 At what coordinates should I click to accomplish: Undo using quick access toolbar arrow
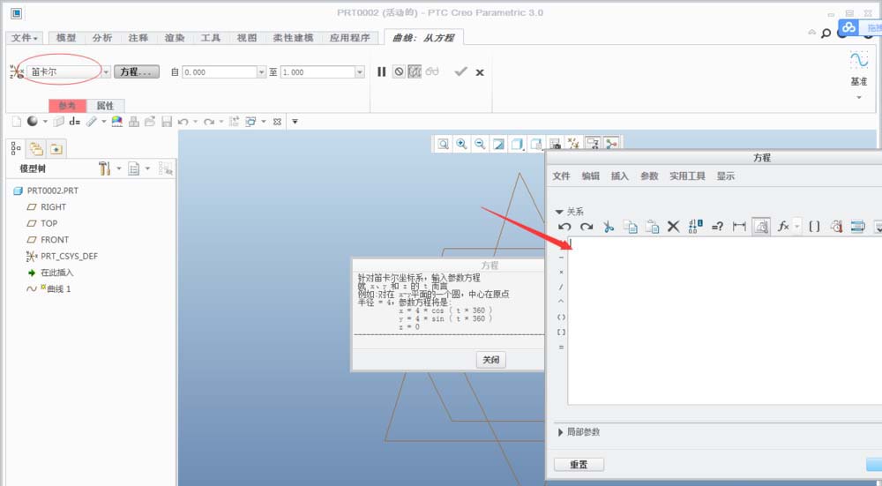click(x=183, y=122)
